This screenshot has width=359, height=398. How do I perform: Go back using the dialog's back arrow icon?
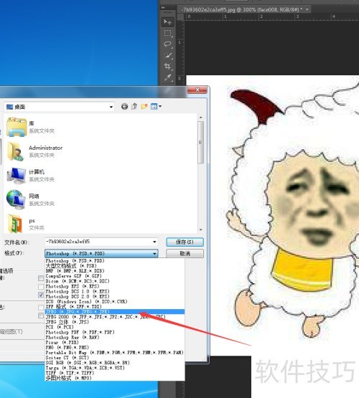point(124,107)
